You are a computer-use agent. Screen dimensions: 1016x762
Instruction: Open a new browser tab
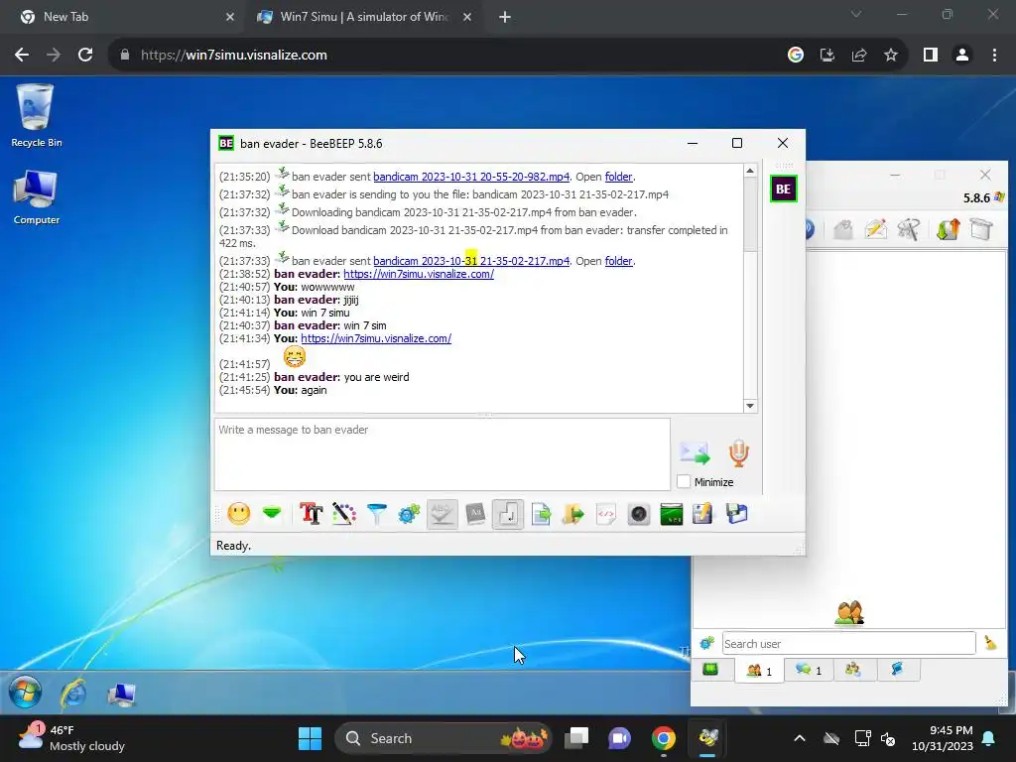pos(505,18)
